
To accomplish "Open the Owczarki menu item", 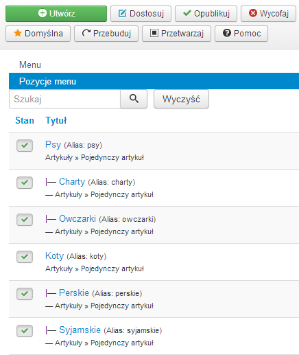I will [77, 218].
